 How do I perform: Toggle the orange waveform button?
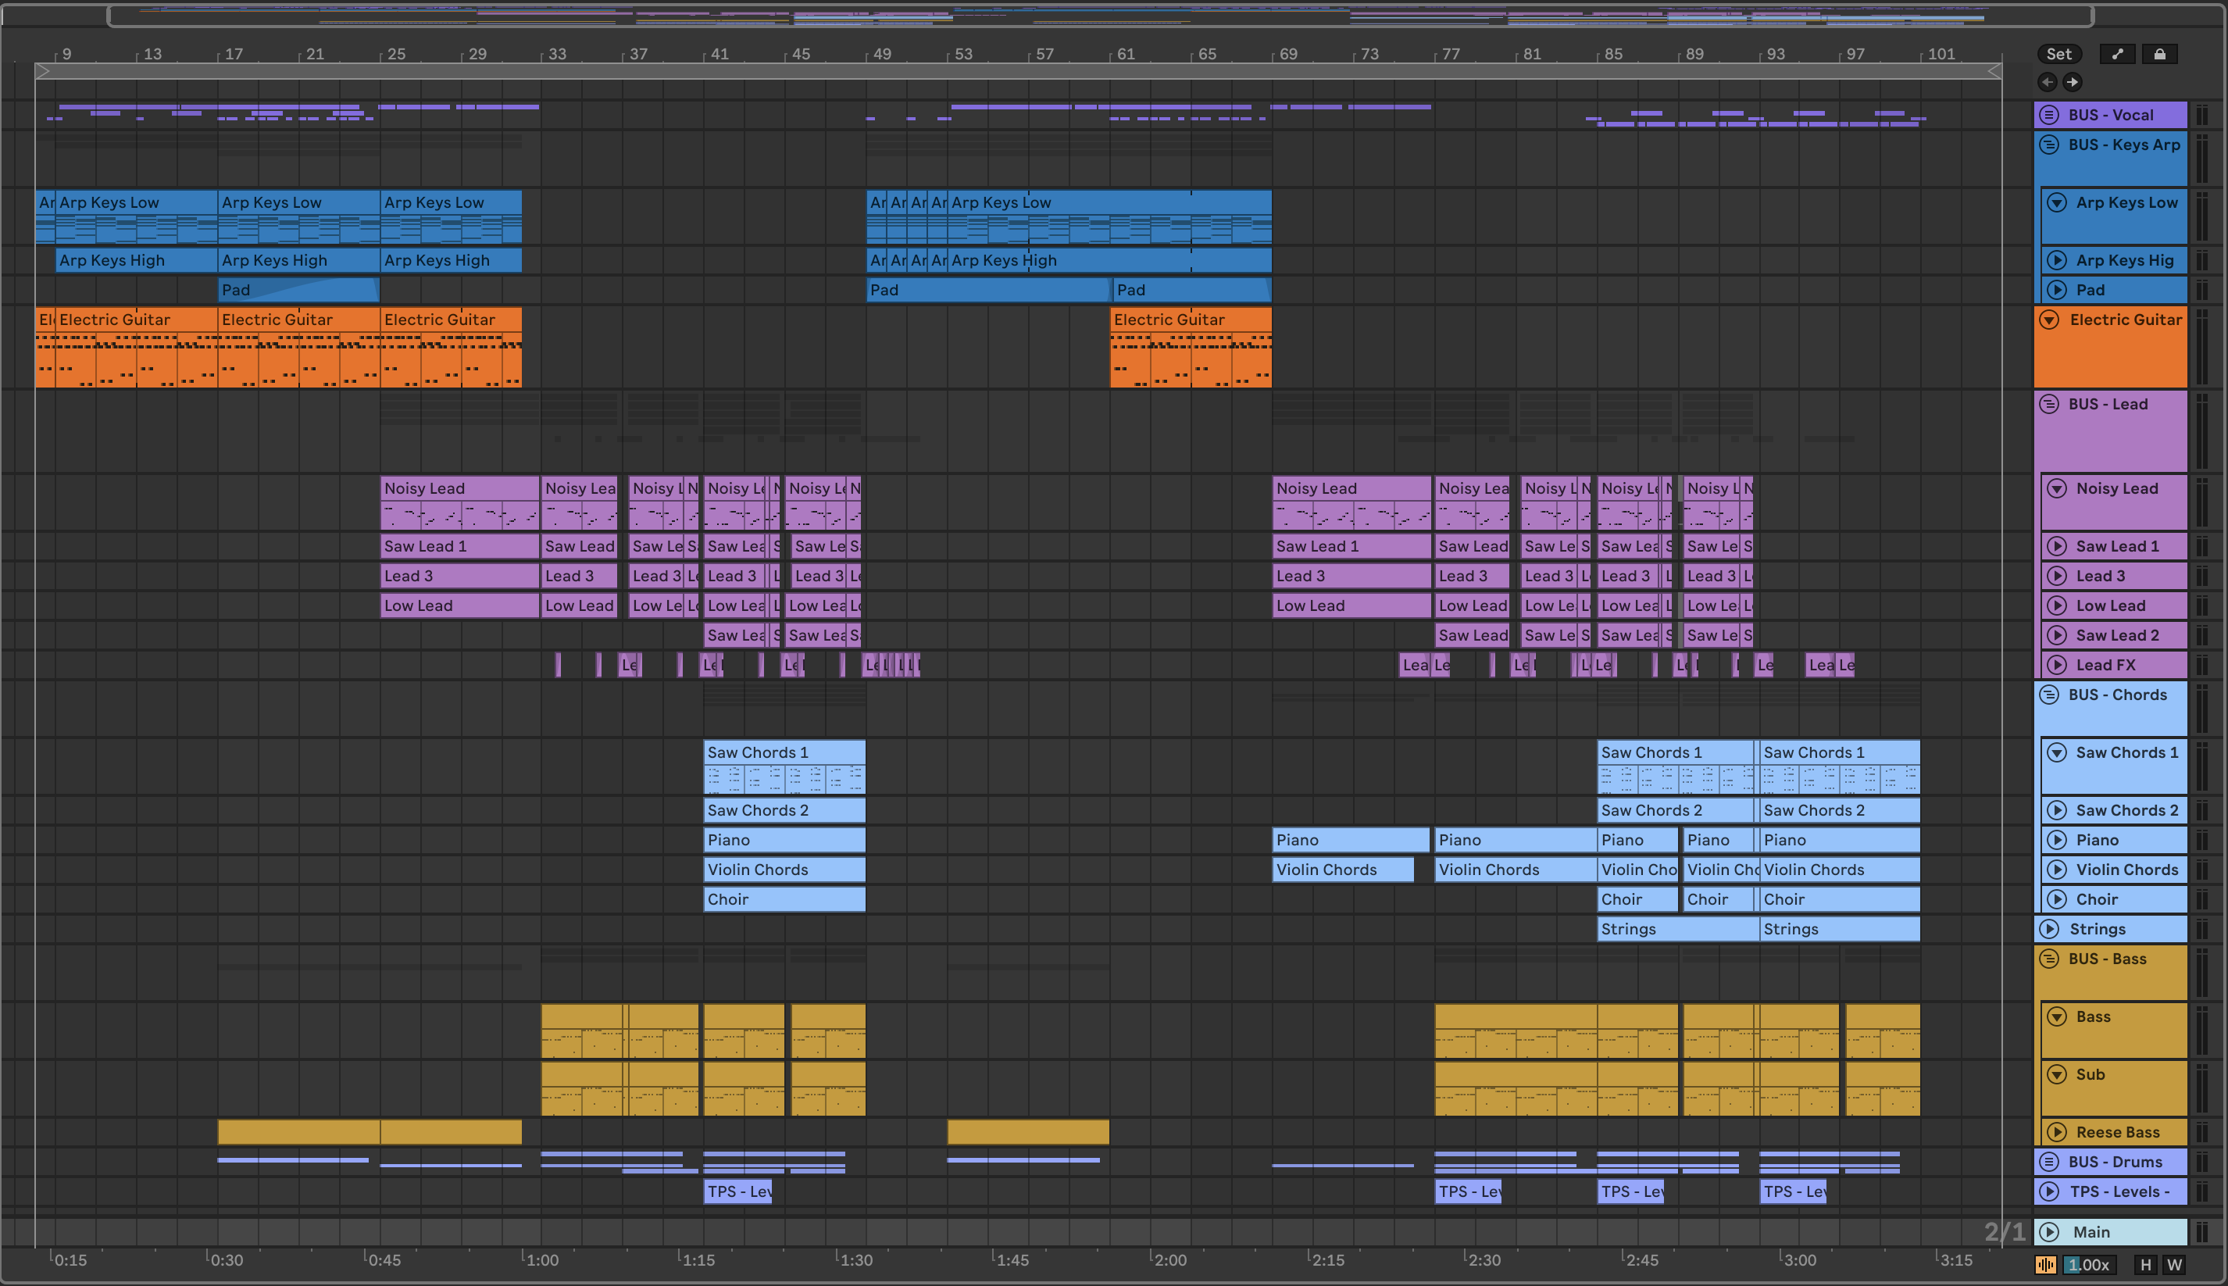[2045, 1265]
